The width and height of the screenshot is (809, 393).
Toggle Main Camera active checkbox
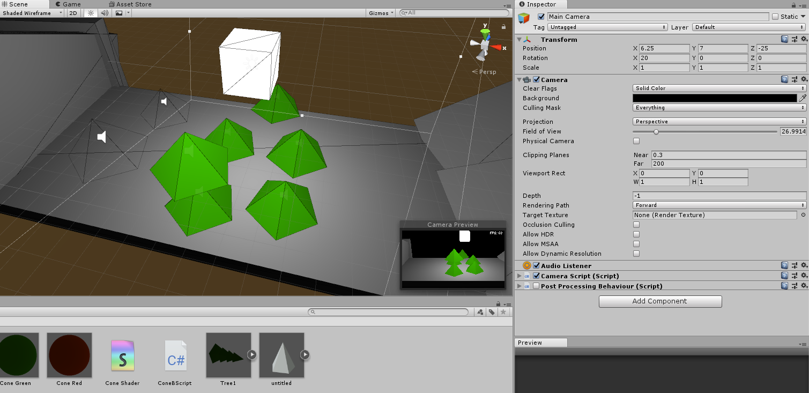[x=541, y=17]
